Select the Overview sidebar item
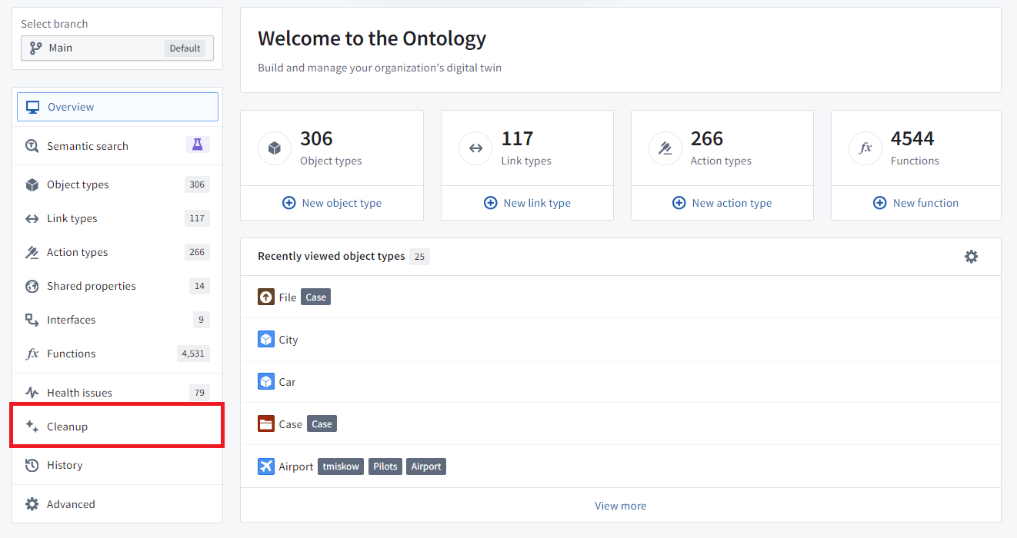Screen dimensions: 1017x538 [118, 107]
